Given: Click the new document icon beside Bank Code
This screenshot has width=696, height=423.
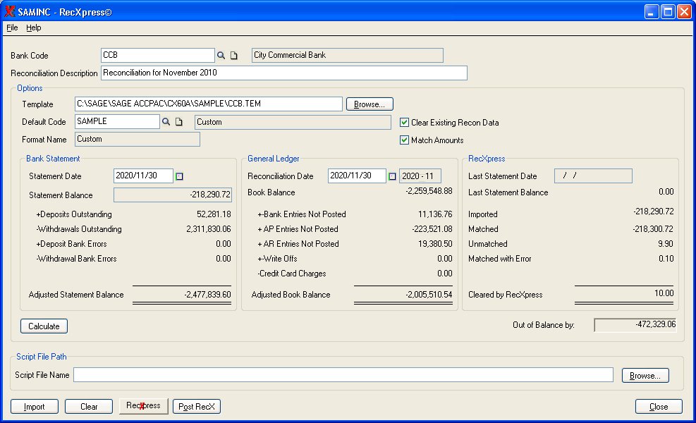Looking at the screenshot, I should click(234, 56).
